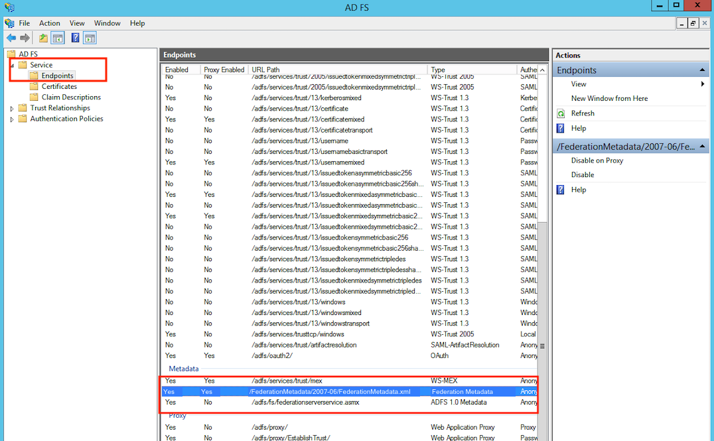The width and height of the screenshot is (714, 441).
Task: Open the Help menu
Action: coord(137,23)
